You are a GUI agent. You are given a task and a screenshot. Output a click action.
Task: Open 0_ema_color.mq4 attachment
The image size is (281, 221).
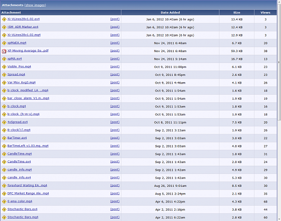[x=20, y=201]
